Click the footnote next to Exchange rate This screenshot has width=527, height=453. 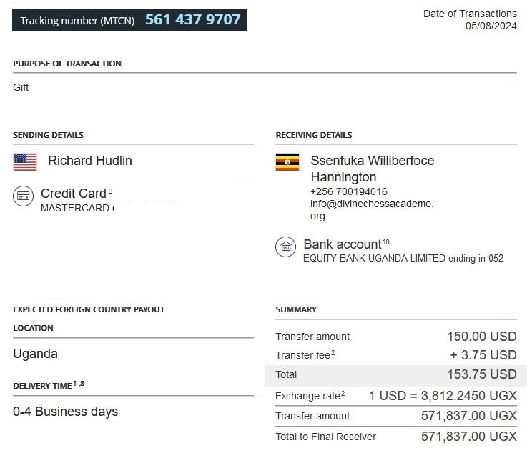coord(343,394)
